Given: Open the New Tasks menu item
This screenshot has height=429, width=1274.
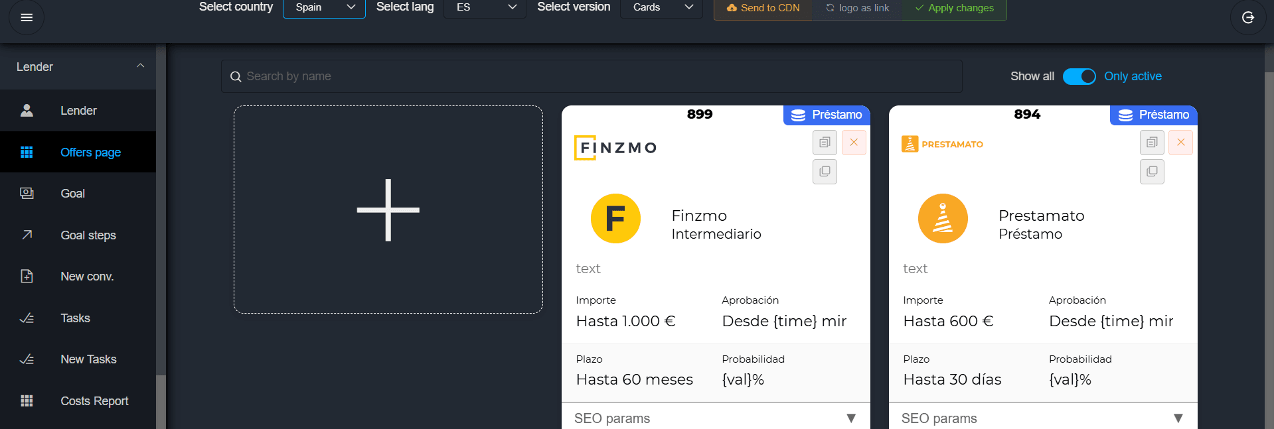Looking at the screenshot, I should click(78, 359).
